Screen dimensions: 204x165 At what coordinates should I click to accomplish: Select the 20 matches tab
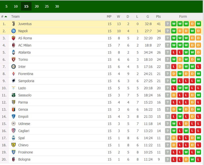(37, 6)
